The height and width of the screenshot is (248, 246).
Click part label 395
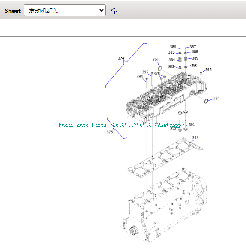(145, 72)
